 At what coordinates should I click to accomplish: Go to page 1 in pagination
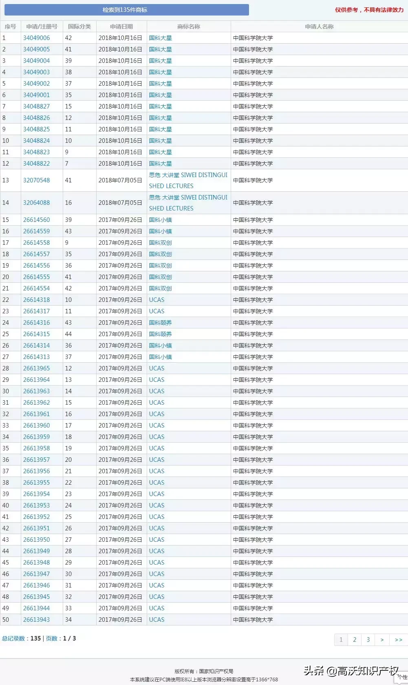click(341, 640)
